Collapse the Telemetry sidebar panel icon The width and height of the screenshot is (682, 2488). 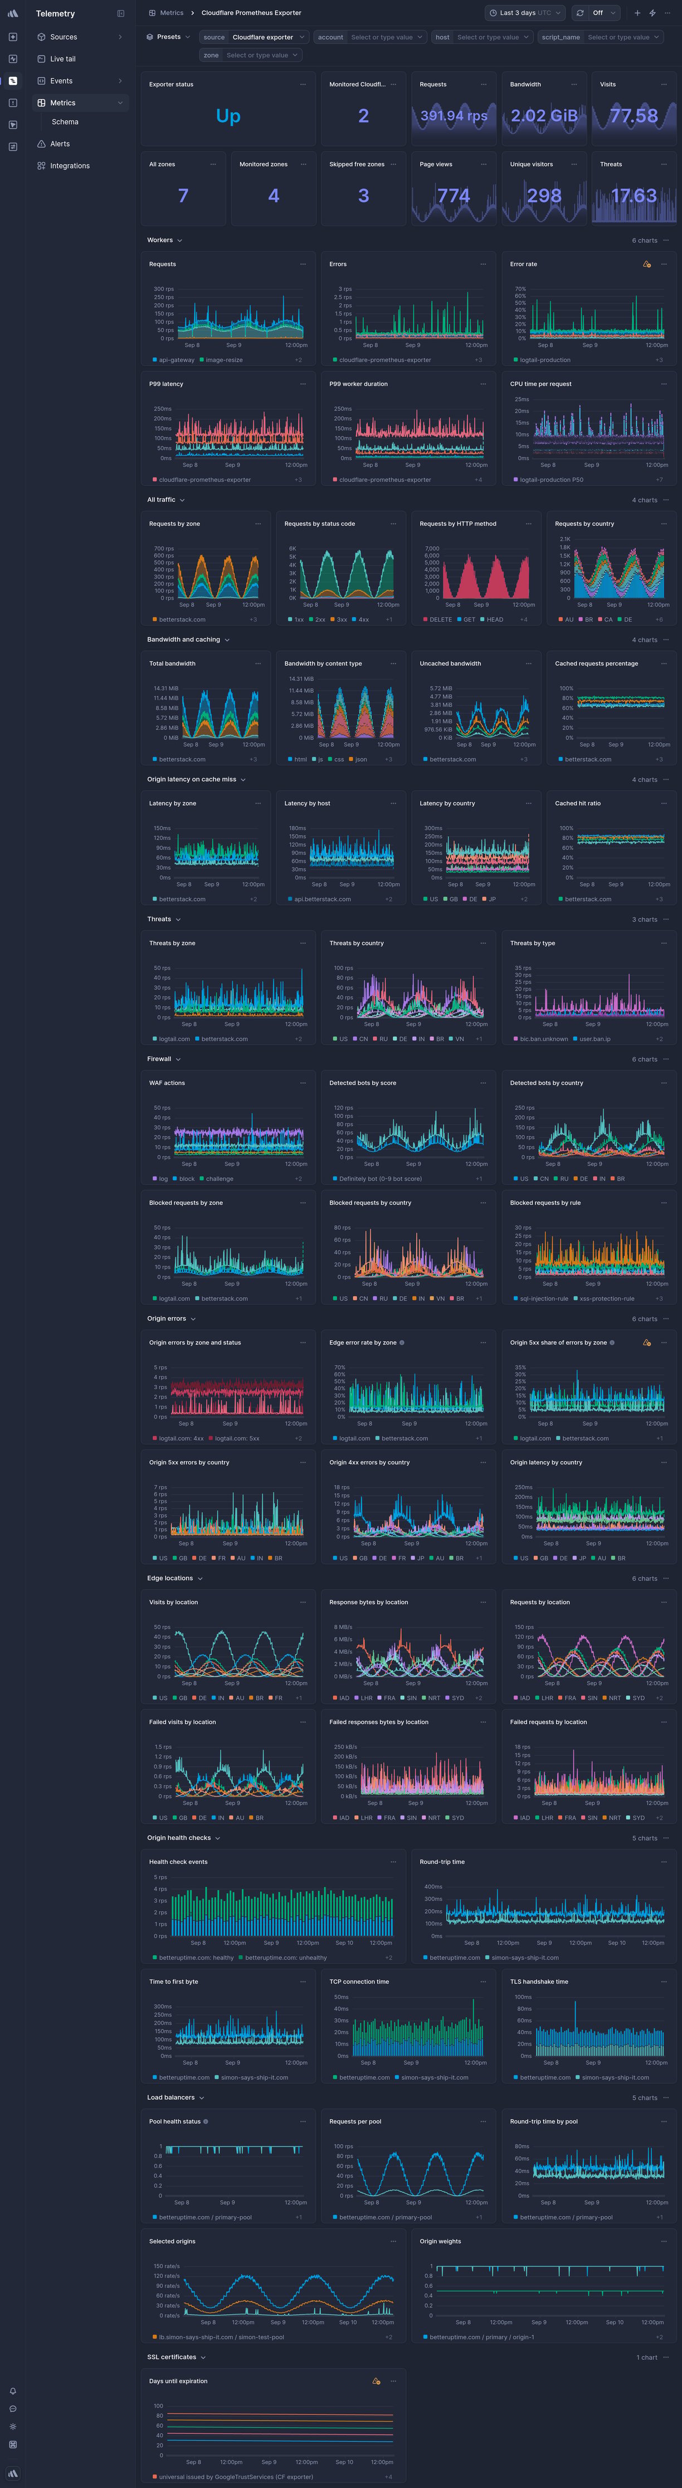[121, 13]
